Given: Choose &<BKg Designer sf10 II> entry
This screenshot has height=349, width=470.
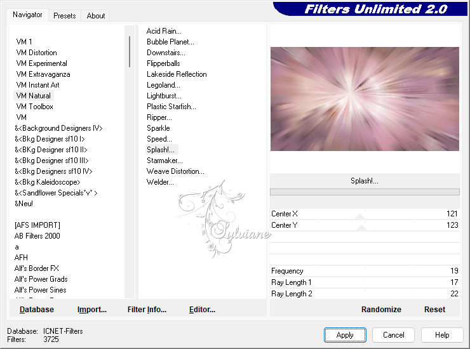Looking at the screenshot, I should 51,150.
